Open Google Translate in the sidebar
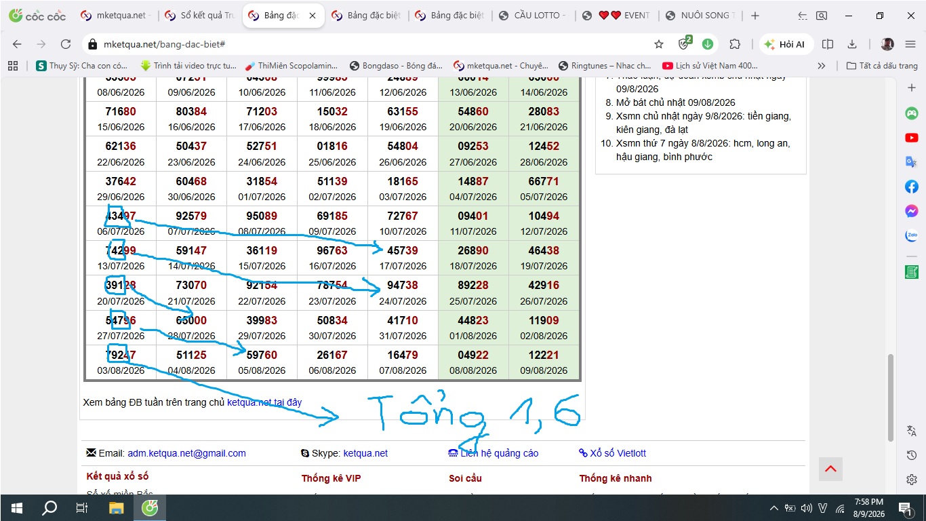This screenshot has width=926, height=521. pyautogui.click(x=912, y=162)
